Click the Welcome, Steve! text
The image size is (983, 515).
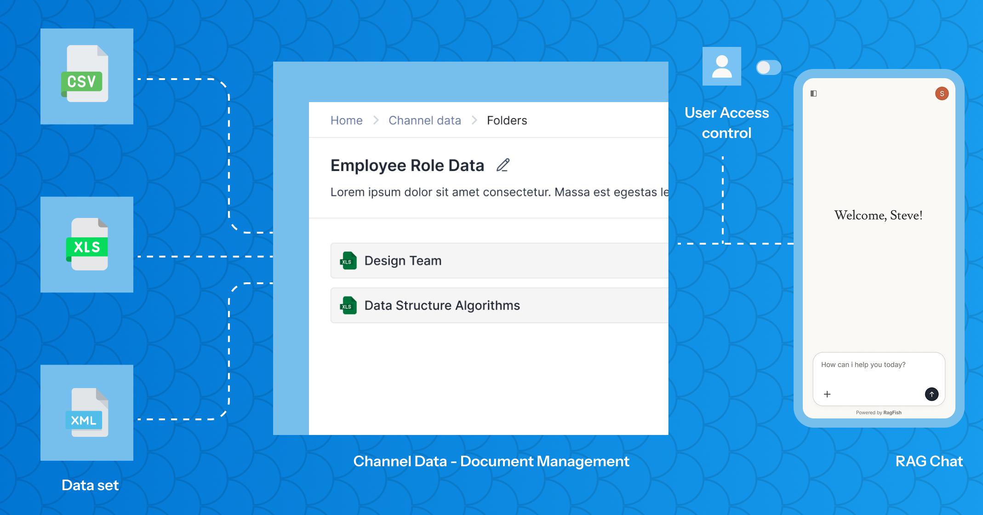click(x=878, y=215)
